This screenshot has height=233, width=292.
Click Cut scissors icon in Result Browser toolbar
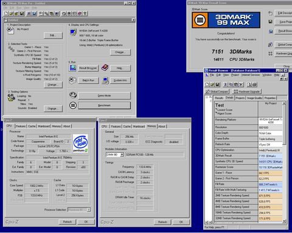click(225, 84)
